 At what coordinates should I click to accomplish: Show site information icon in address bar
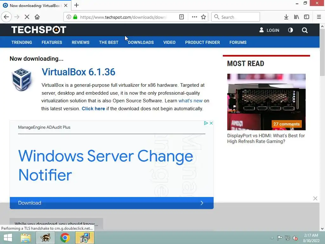69,17
